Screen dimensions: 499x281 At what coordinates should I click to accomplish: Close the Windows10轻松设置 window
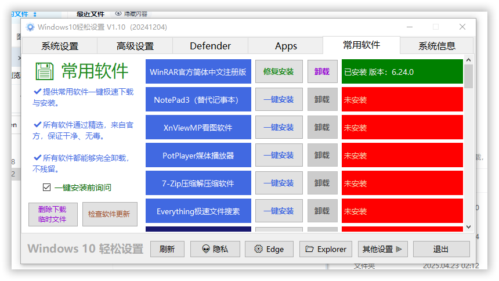pos(462,27)
